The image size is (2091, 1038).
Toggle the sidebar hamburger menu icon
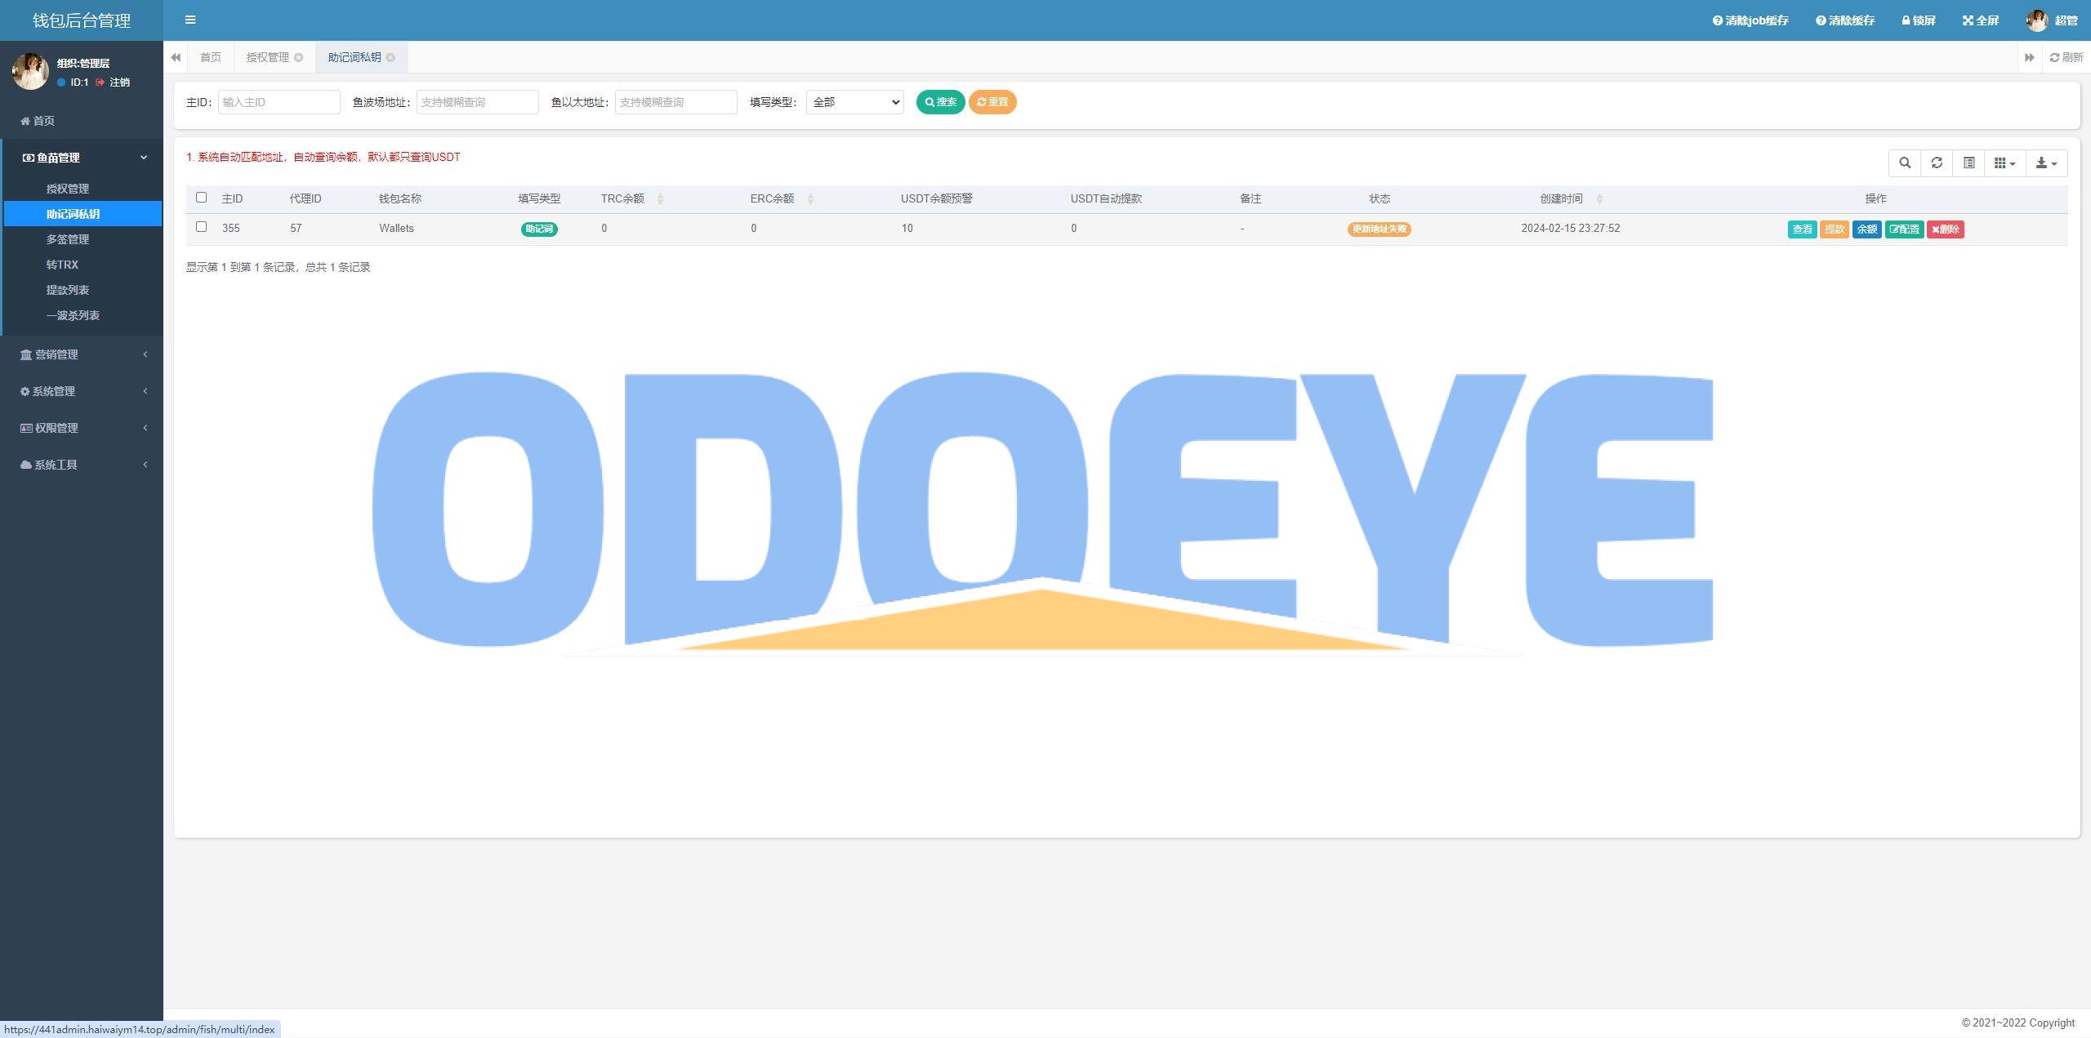(190, 20)
